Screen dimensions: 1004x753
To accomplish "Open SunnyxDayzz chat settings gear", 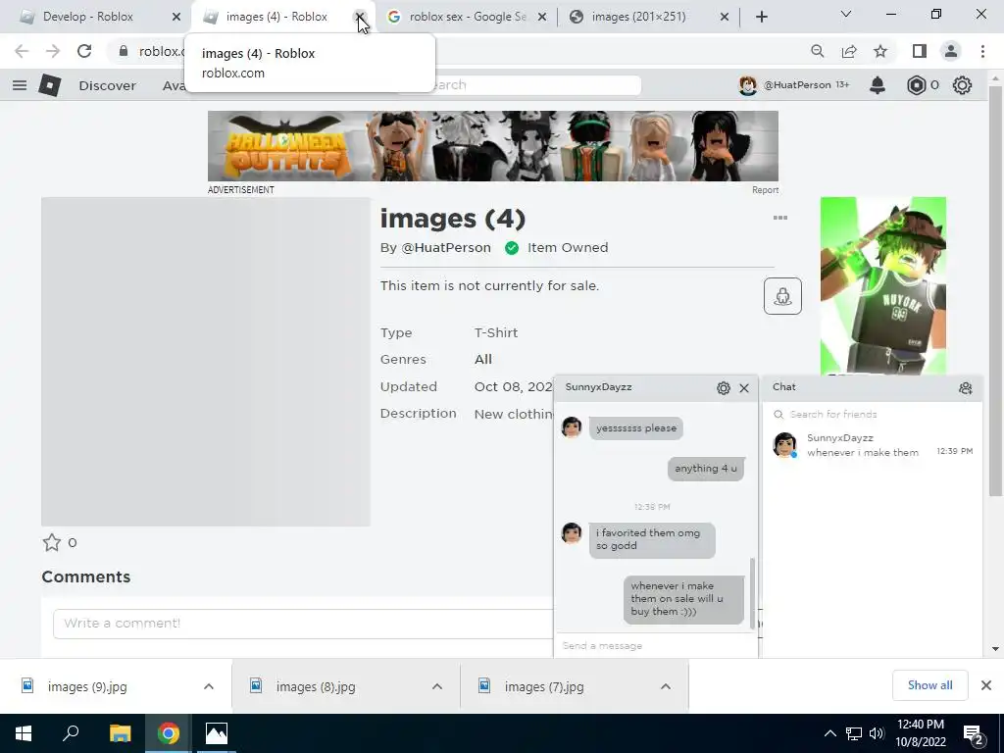I will tap(724, 388).
